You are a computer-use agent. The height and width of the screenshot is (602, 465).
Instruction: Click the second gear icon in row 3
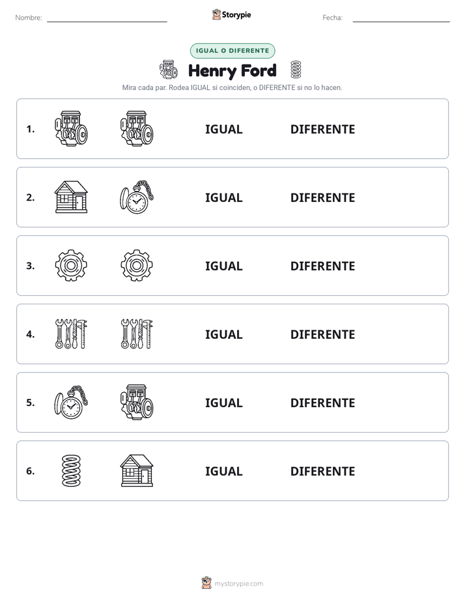(x=137, y=265)
